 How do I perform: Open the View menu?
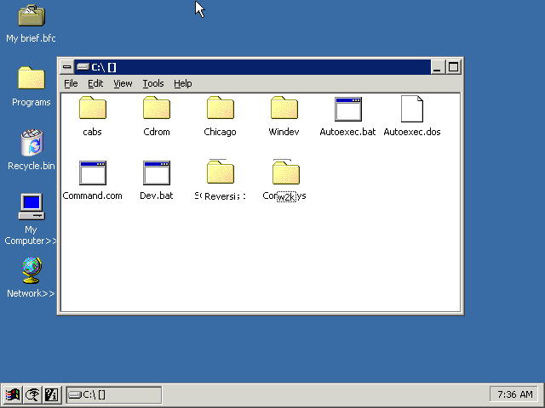(x=123, y=83)
